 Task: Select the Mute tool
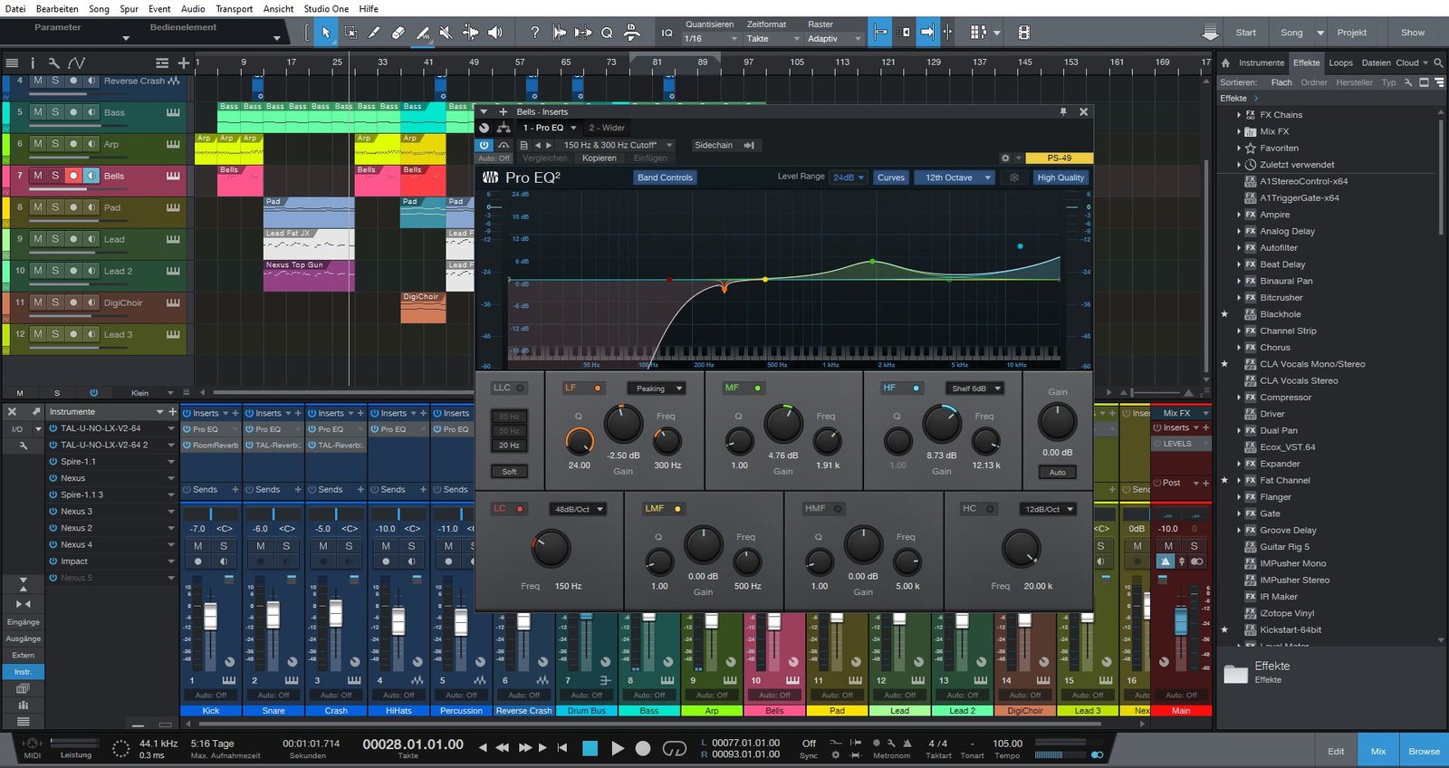click(446, 33)
